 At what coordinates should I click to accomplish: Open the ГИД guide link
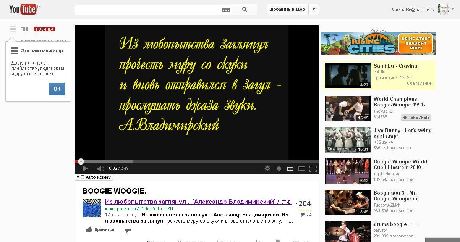coord(24,29)
